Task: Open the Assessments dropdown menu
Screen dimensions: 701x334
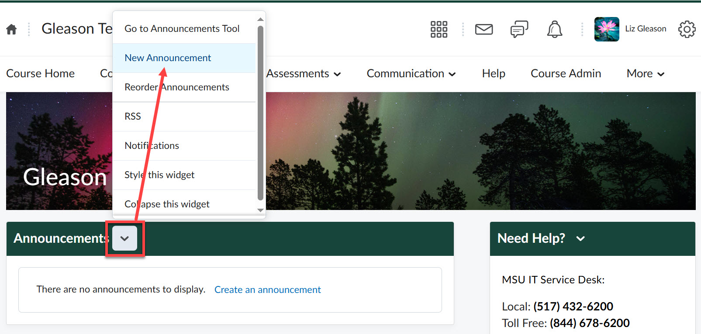Action: 304,74
